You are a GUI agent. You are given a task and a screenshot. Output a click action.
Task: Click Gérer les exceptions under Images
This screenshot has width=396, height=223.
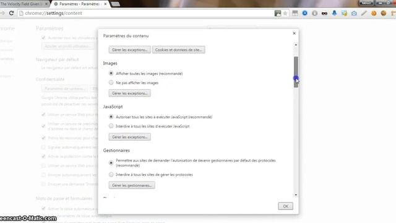[x=130, y=94]
